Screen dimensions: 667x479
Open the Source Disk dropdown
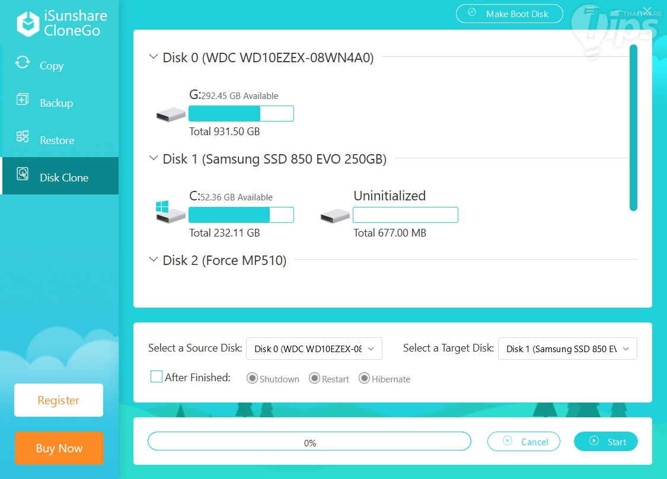tap(314, 349)
